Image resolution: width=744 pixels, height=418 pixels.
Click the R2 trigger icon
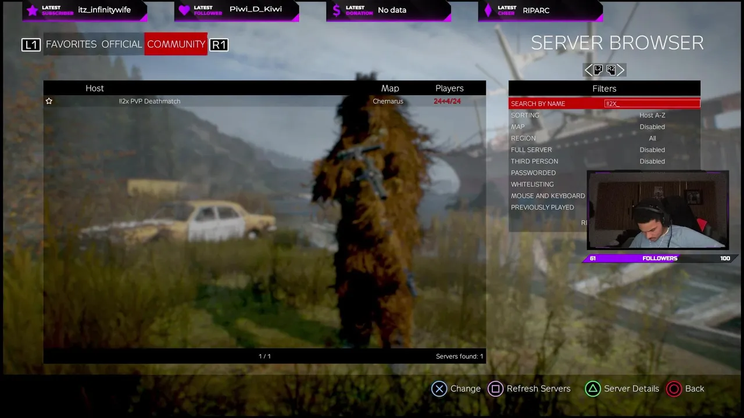tap(610, 70)
